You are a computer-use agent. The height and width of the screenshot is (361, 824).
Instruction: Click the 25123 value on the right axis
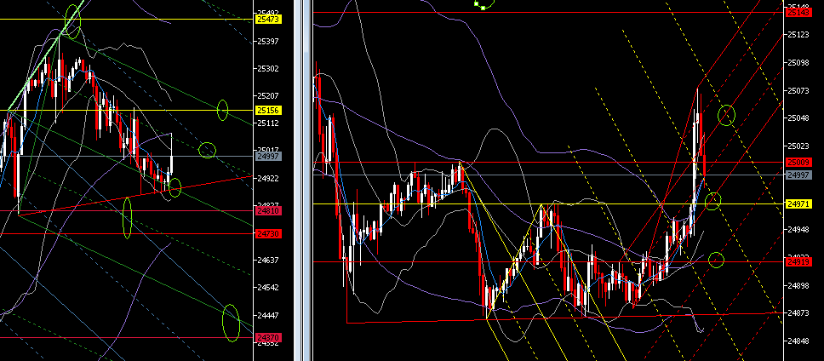coord(799,34)
